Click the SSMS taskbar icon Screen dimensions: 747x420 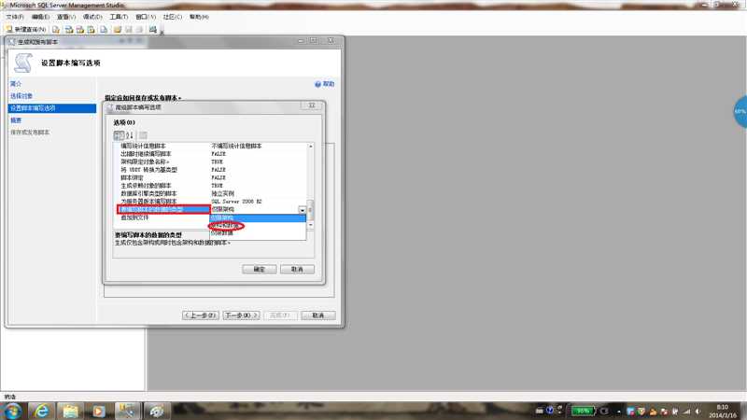tap(127, 411)
